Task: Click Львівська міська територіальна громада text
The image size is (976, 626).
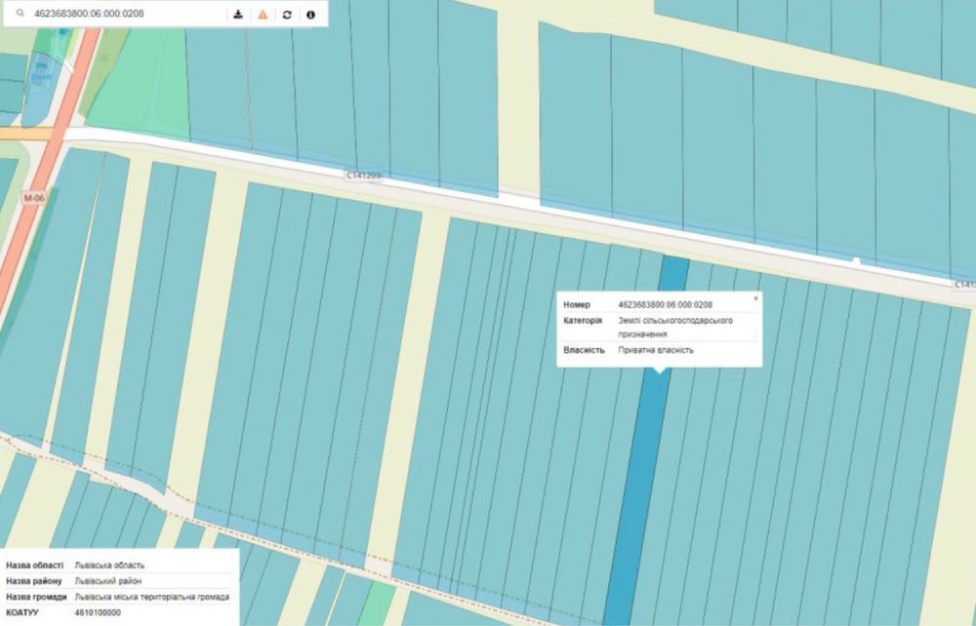Action: tap(152, 597)
